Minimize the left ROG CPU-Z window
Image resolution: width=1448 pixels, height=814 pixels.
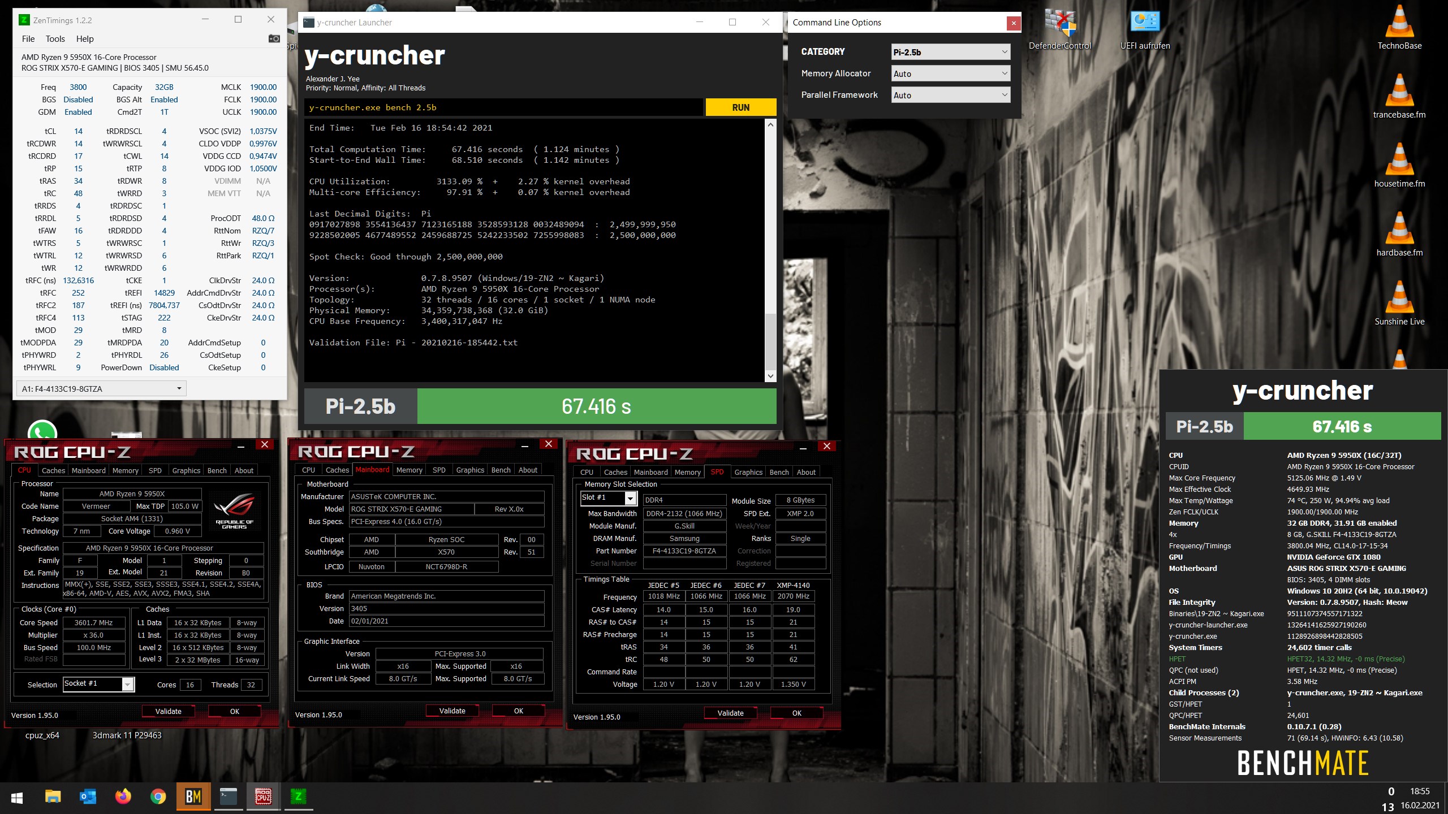tap(241, 445)
